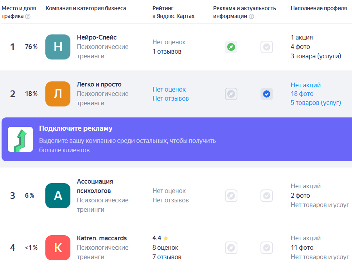Click the '18 %' traffic share value
Viewport: 352px width, 274px height.
31,94
